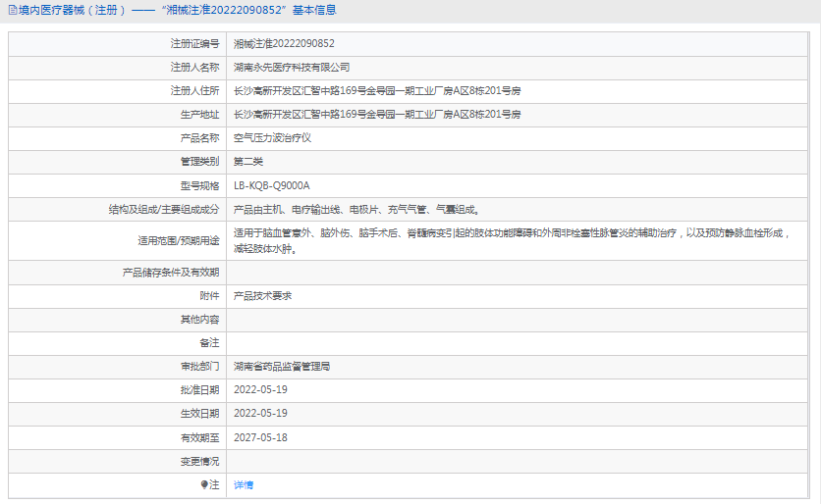Click the 生产地址 address value
The image size is (821, 504).
(x=377, y=115)
